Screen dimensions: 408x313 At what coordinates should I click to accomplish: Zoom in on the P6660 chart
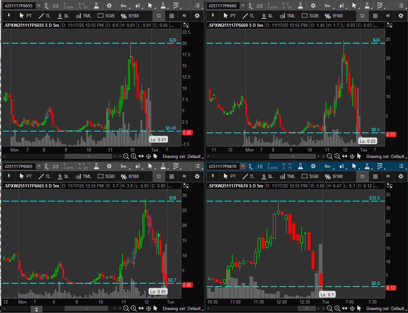pos(337,156)
